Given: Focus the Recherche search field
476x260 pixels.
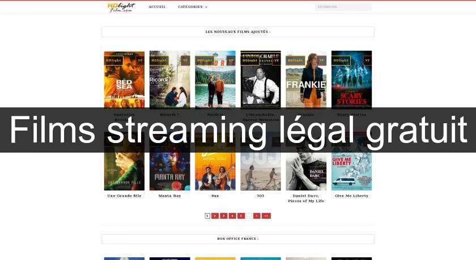Looking at the screenshot, I should point(343,7).
